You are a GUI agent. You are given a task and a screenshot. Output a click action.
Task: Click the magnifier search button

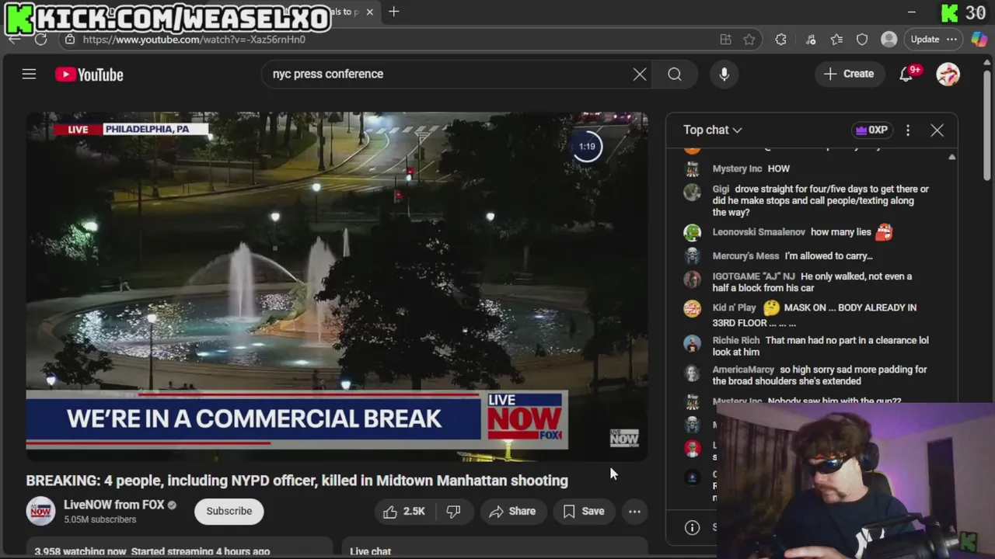click(675, 74)
